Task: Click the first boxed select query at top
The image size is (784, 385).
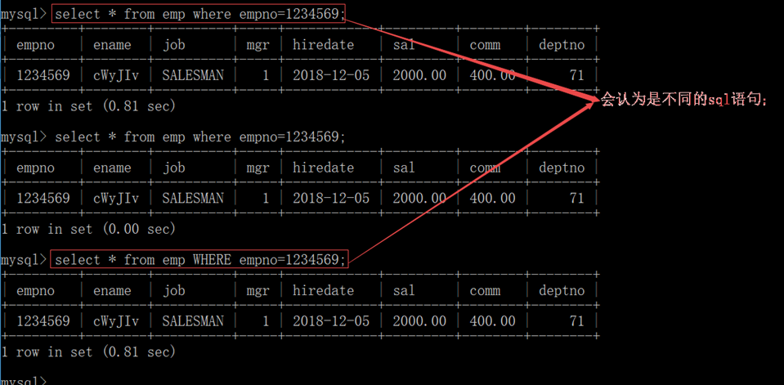Action: coord(199,14)
